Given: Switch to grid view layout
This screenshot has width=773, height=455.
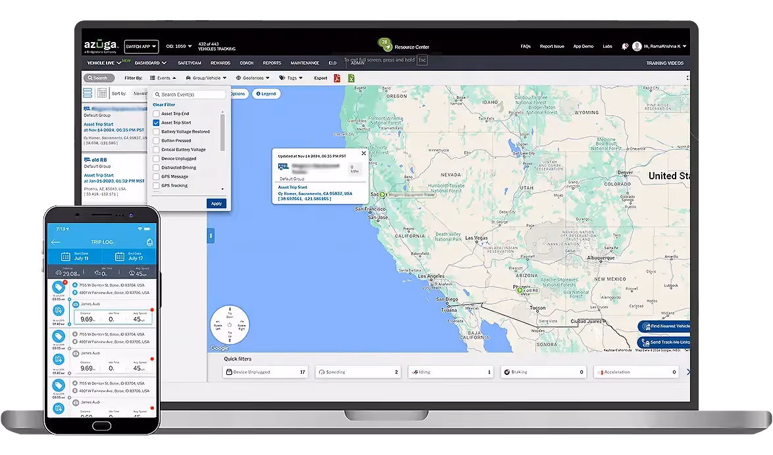Looking at the screenshot, I should pyautogui.click(x=102, y=93).
